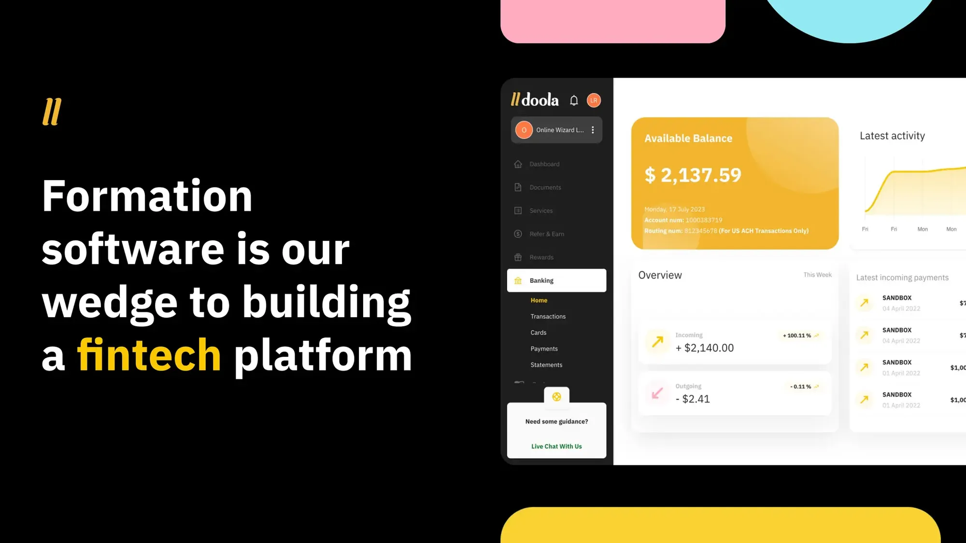
Task: Click the Transactions tab
Action: pyautogui.click(x=548, y=316)
